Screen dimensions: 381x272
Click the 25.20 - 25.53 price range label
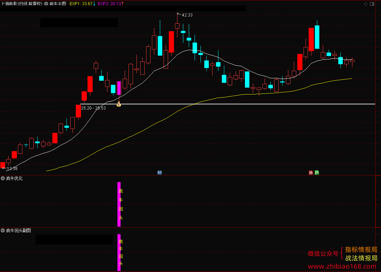(93, 108)
